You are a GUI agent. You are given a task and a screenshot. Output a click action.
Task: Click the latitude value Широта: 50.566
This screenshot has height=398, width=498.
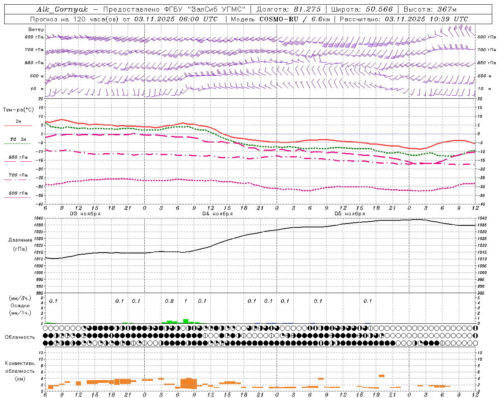point(362,9)
